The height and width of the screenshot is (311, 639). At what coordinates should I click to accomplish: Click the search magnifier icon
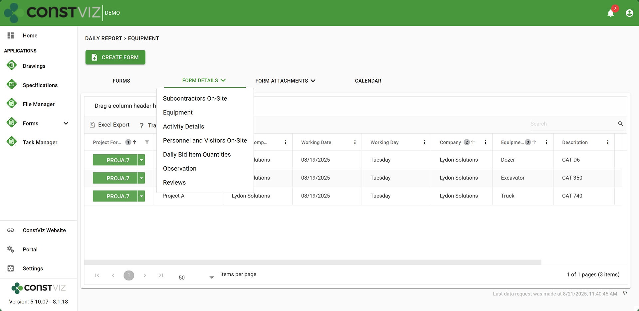click(x=620, y=124)
